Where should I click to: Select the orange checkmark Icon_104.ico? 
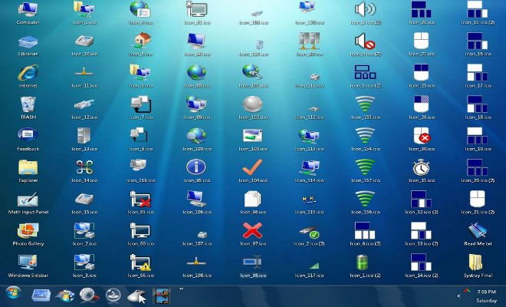point(252,167)
